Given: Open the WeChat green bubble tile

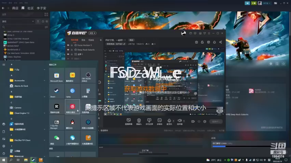Looking at the screenshot, I should pyautogui.click(x=57, y=138).
